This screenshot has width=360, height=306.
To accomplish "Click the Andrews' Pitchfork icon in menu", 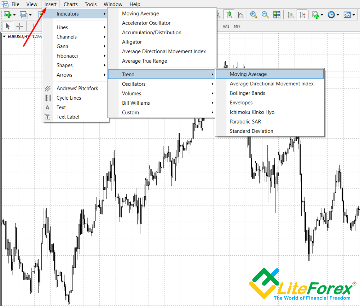I will pyautogui.click(x=48, y=89).
